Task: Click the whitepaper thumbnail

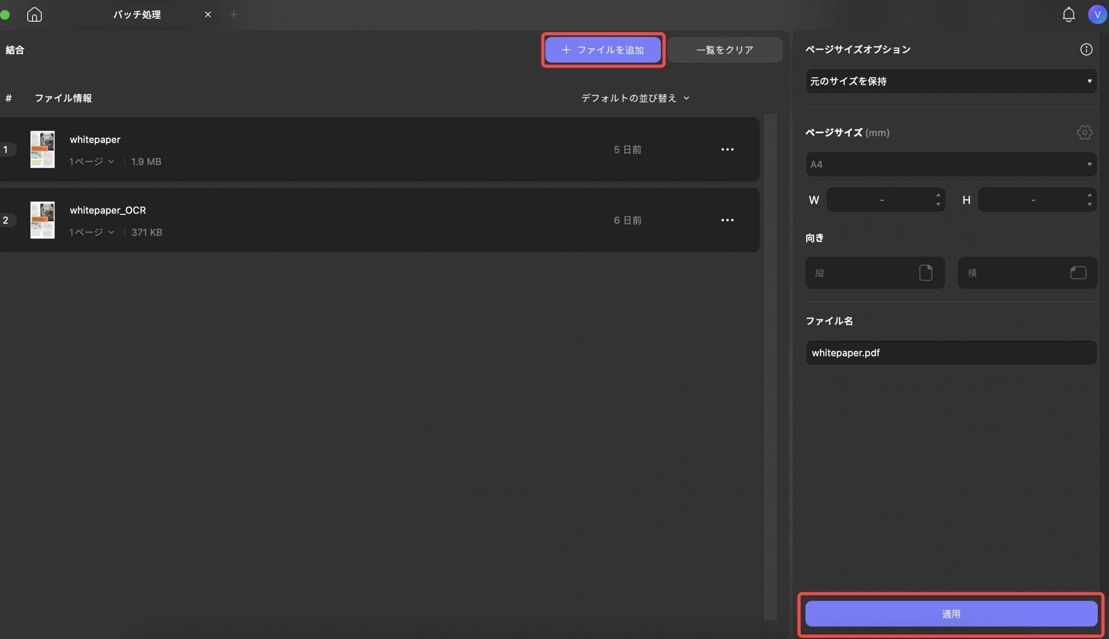Action: pyautogui.click(x=42, y=149)
